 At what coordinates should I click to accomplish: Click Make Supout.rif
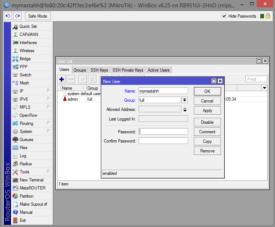[x=32, y=204]
